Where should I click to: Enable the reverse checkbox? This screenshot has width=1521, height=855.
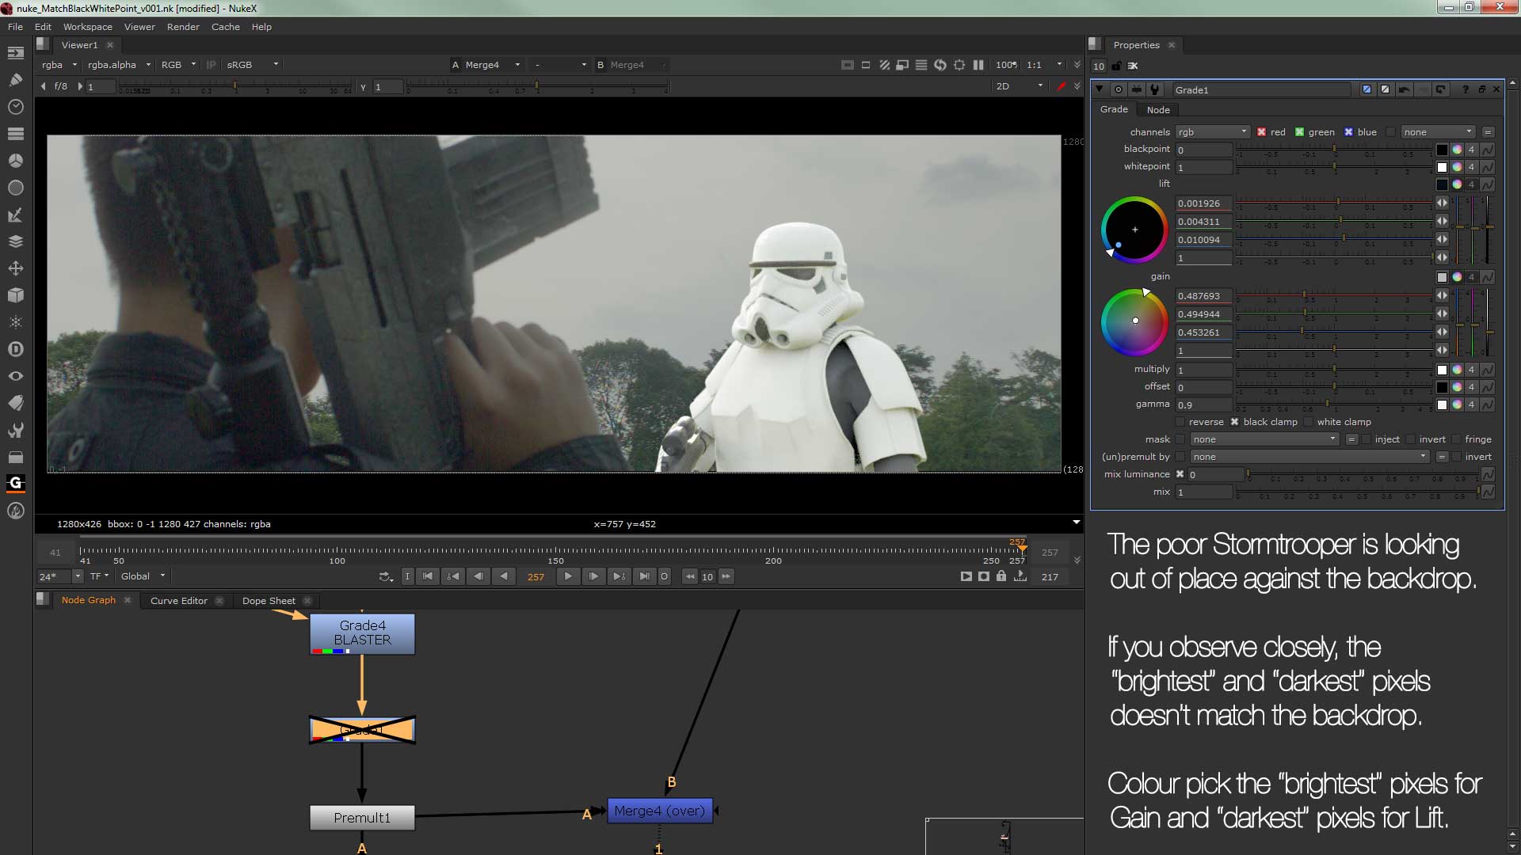[x=1180, y=422]
